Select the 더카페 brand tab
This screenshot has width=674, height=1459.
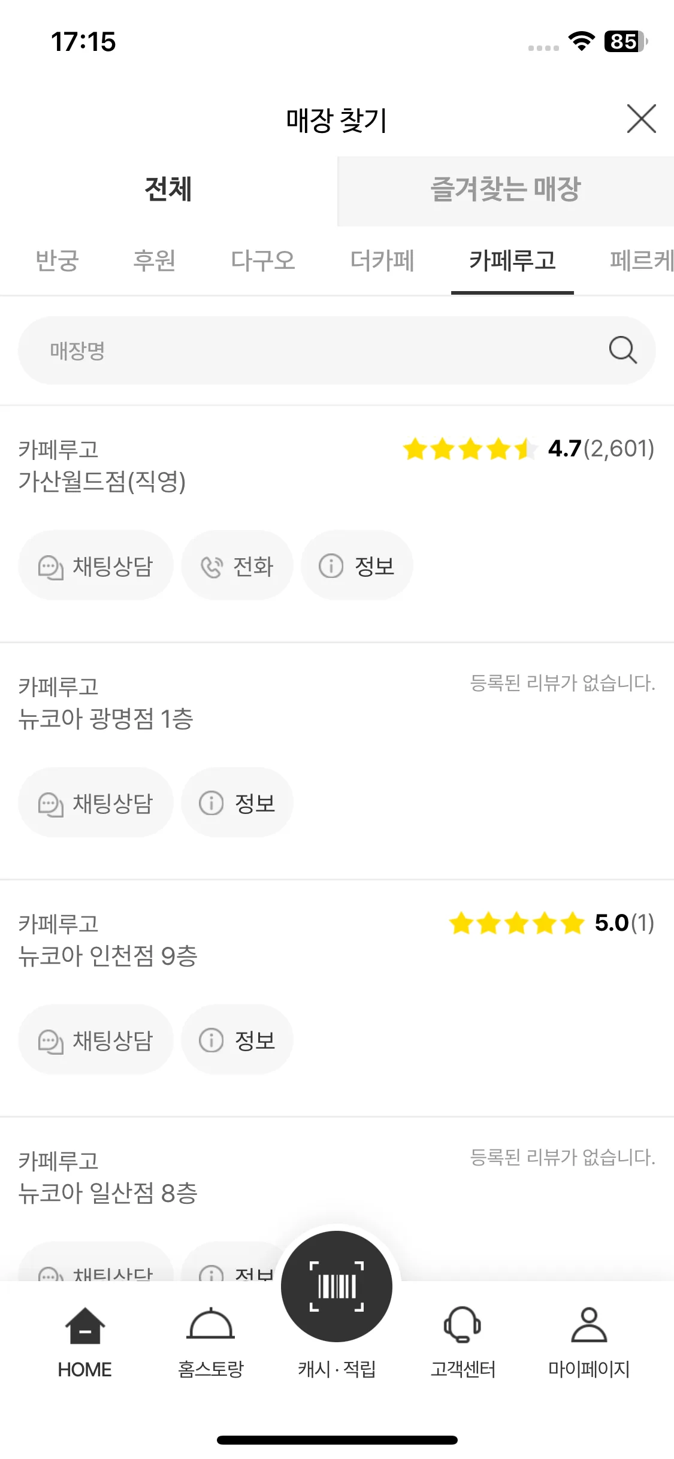click(x=382, y=261)
